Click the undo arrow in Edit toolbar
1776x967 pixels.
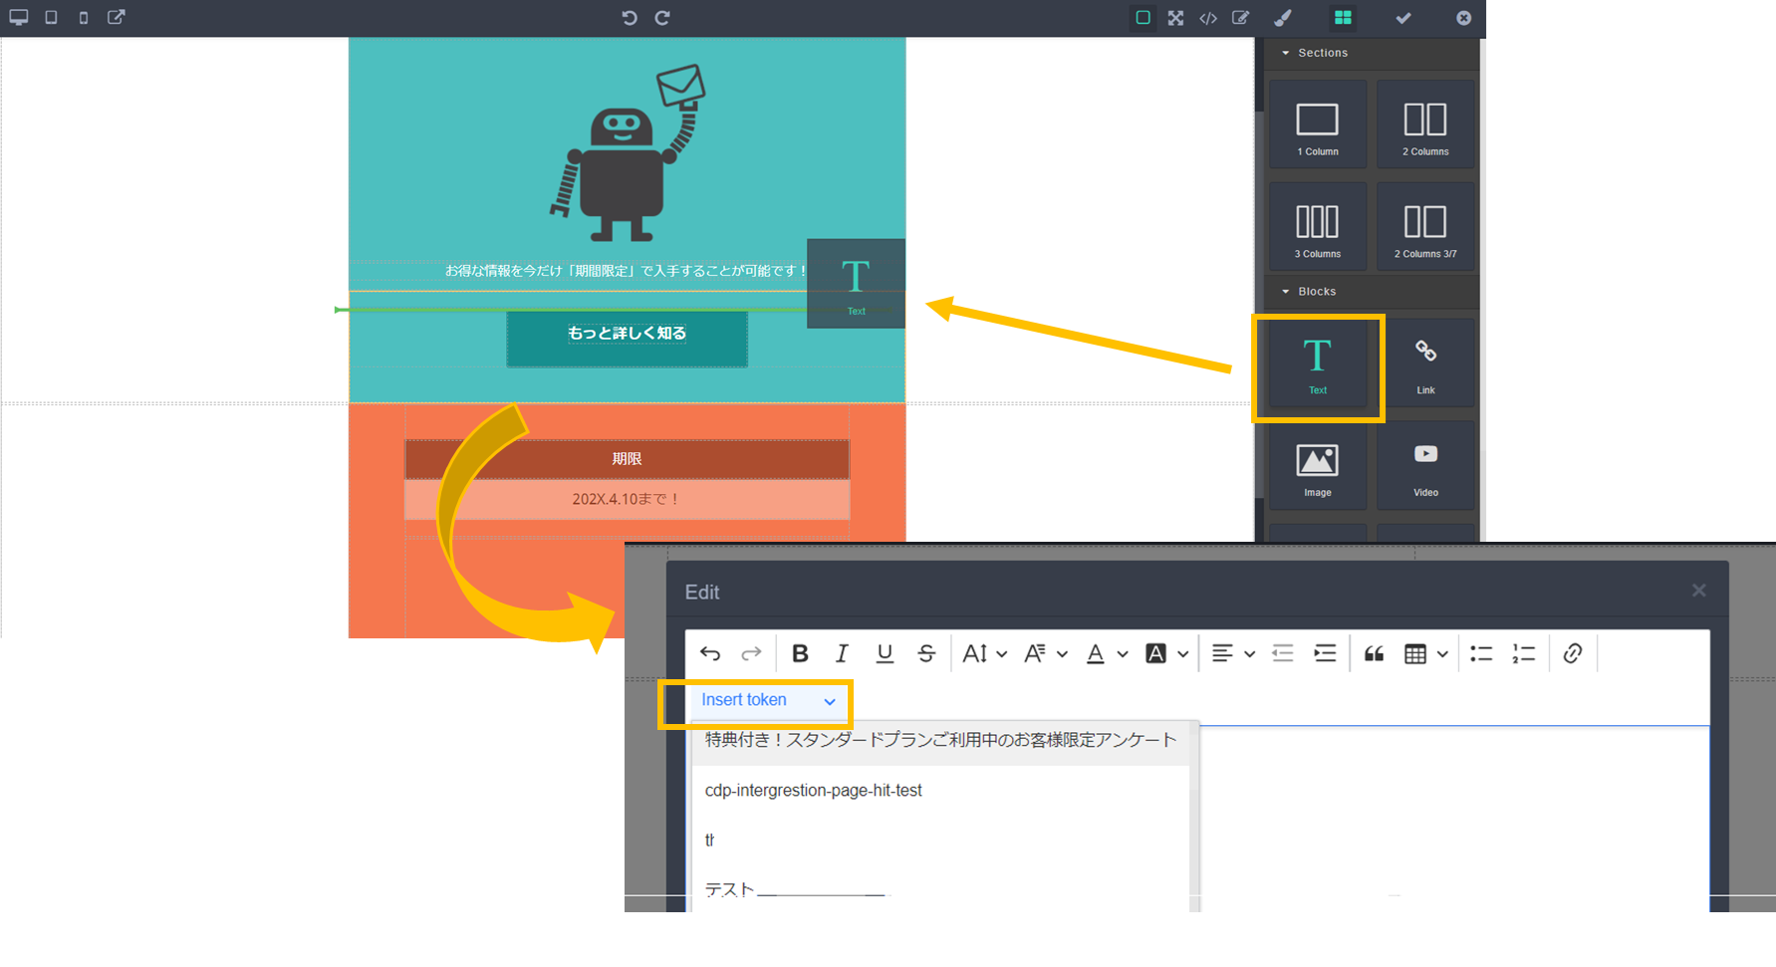click(710, 653)
